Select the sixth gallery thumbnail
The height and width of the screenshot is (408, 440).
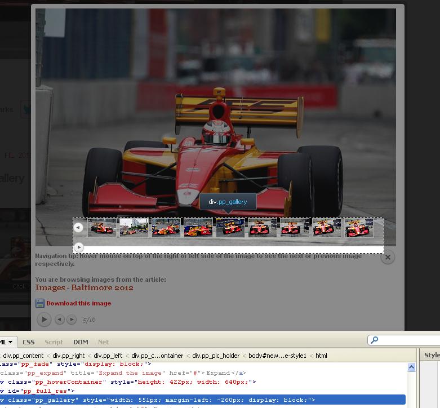[x=263, y=228]
